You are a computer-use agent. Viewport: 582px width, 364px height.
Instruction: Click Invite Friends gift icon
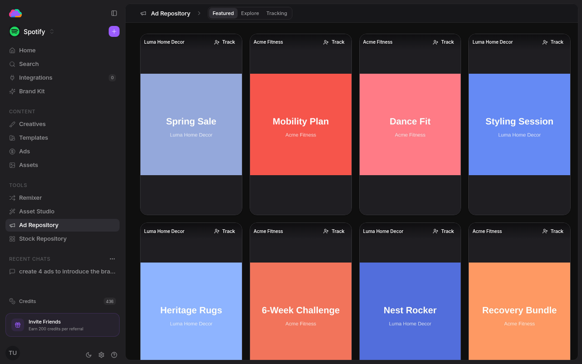(x=18, y=325)
